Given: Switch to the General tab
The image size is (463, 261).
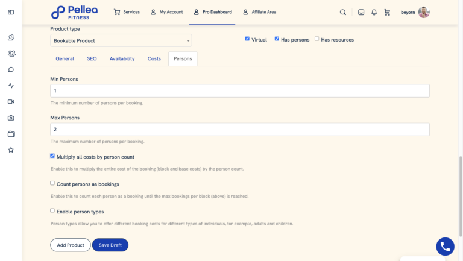Looking at the screenshot, I should (x=65, y=58).
